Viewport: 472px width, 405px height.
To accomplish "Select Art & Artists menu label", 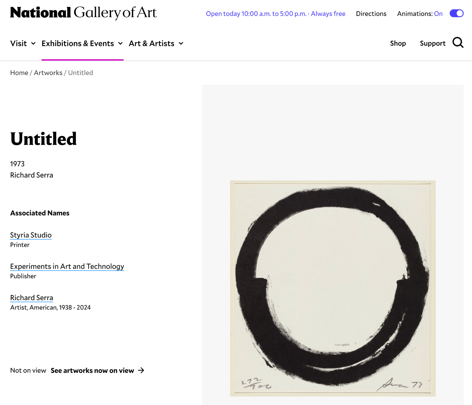I will pyautogui.click(x=152, y=43).
